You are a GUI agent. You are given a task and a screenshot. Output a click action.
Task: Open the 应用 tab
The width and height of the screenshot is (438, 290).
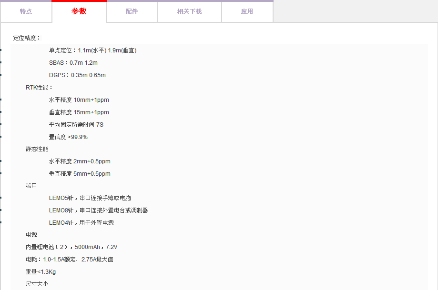pyautogui.click(x=247, y=11)
